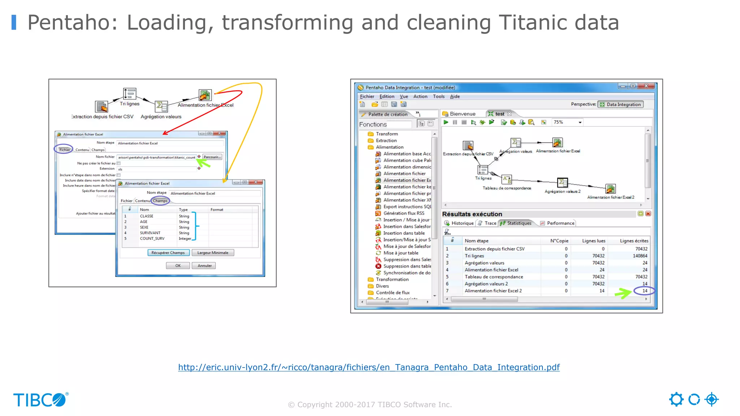Image resolution: width=740 pixels, height=416 pixels.
Task: Open the Action menu
Action: tap(420, 96)
